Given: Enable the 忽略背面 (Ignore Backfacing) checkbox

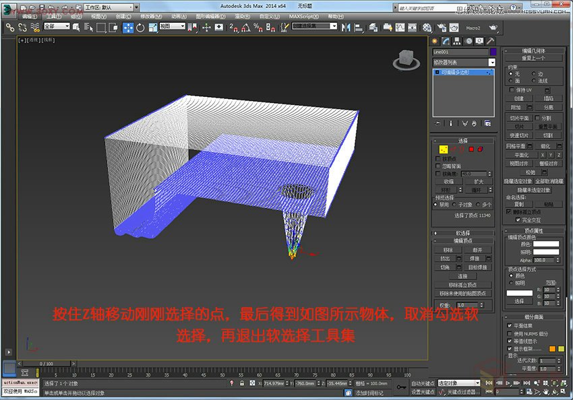Looking at the screenshot, I should pyautogui.click(x=437, y=166).
